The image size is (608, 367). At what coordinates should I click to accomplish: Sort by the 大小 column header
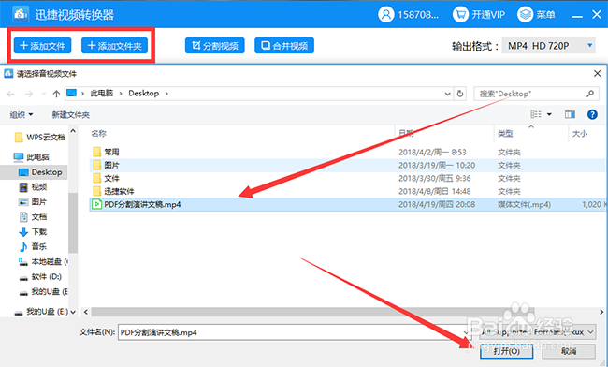point(580,134)
